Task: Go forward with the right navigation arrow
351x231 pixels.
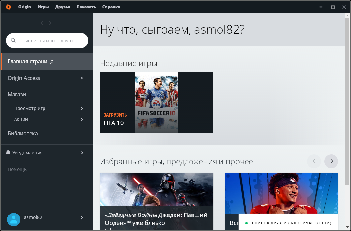Action: (x=50, y=23)
